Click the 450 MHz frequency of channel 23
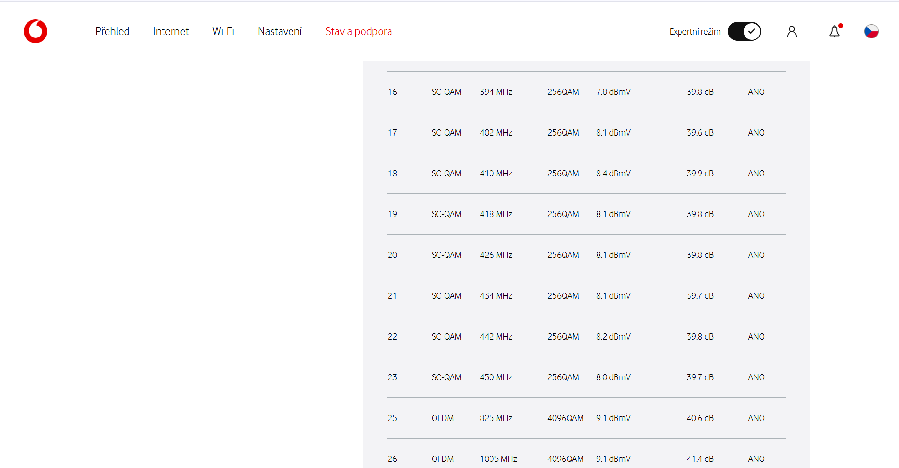This screenshot has width=899, height=468. (x=496, y=377)
